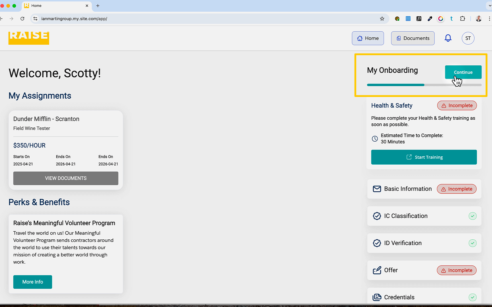Screen dimensions: 492x307
Task: Click the My Onboarding progress bar
Action: click(424, 85)
